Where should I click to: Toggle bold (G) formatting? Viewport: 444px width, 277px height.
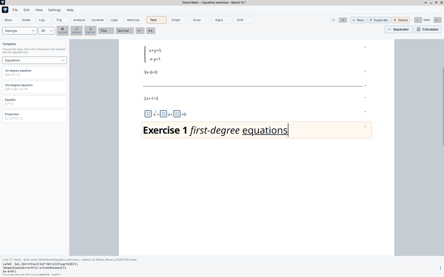point(62,31)
